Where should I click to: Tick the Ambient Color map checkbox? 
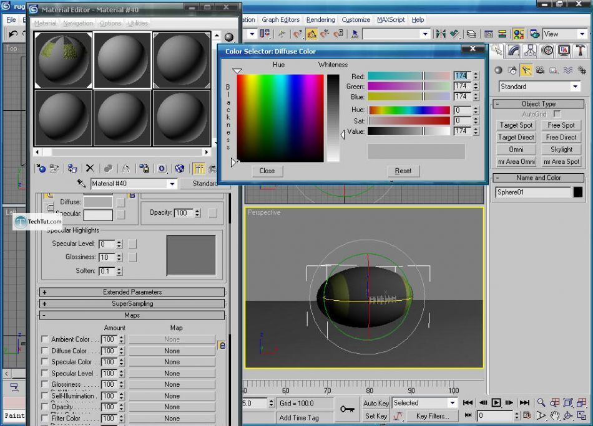(x=44, y=339)
